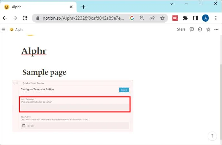Open the Extensions puzzle menu
This screenshot has width=222, height=145.
(x=185, y=18)
